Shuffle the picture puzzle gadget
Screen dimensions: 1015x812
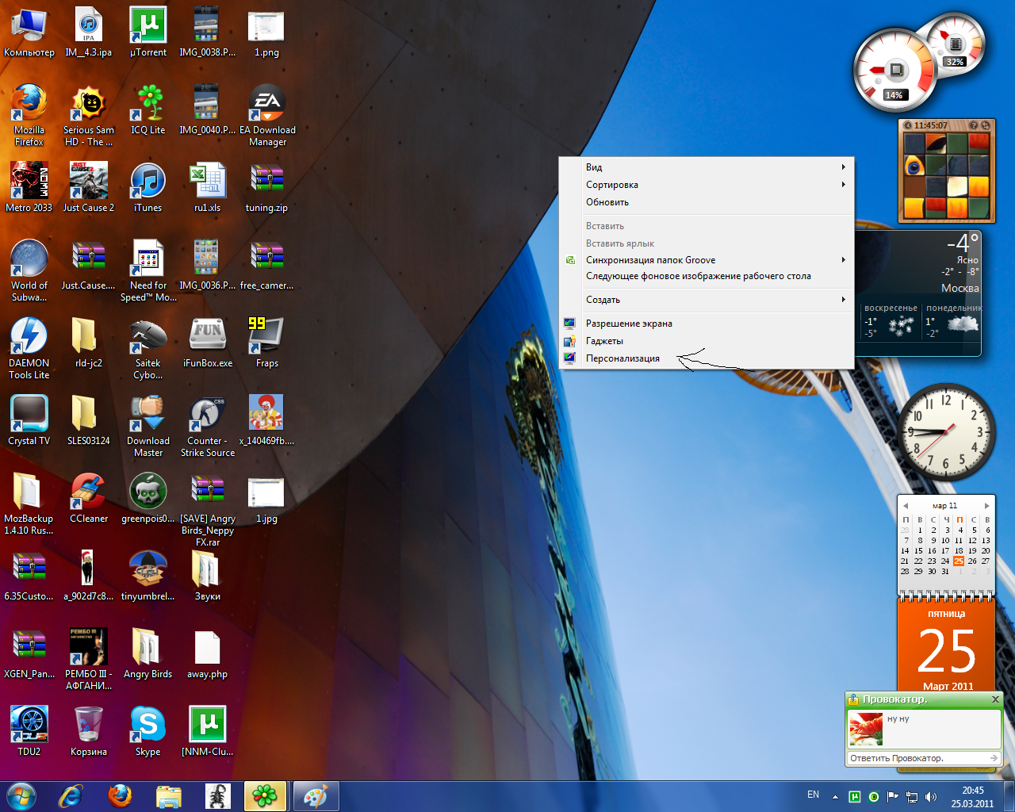coord(986,125)
